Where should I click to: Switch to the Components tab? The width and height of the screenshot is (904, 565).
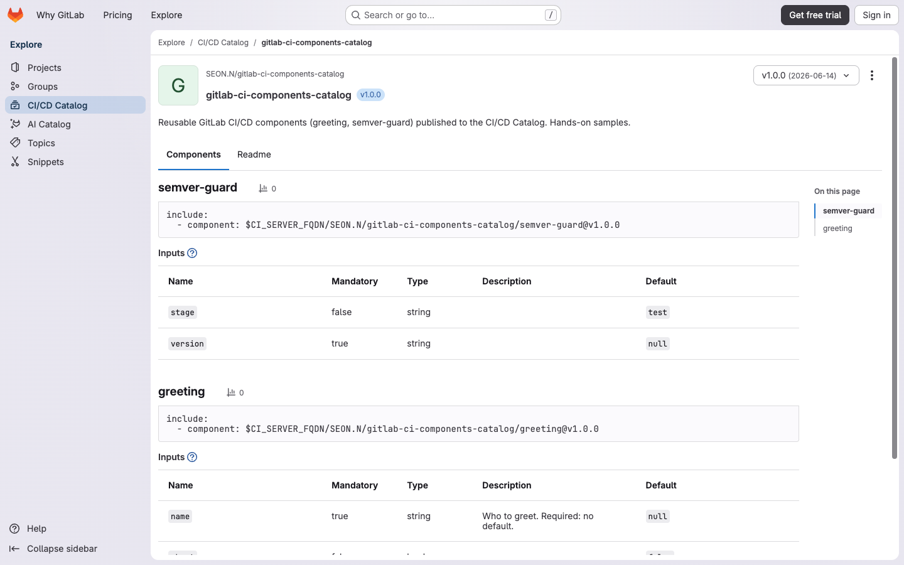tap(193, 154)
